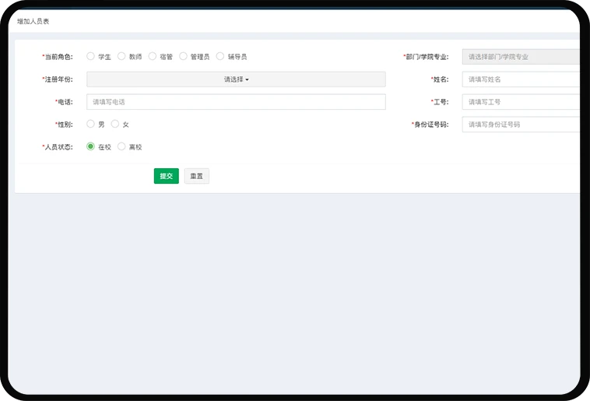Image resolution: width=590 pixels, height=401 pixels.
Task: Select the 教师 role radio button
Action: (x=121, y=57)
